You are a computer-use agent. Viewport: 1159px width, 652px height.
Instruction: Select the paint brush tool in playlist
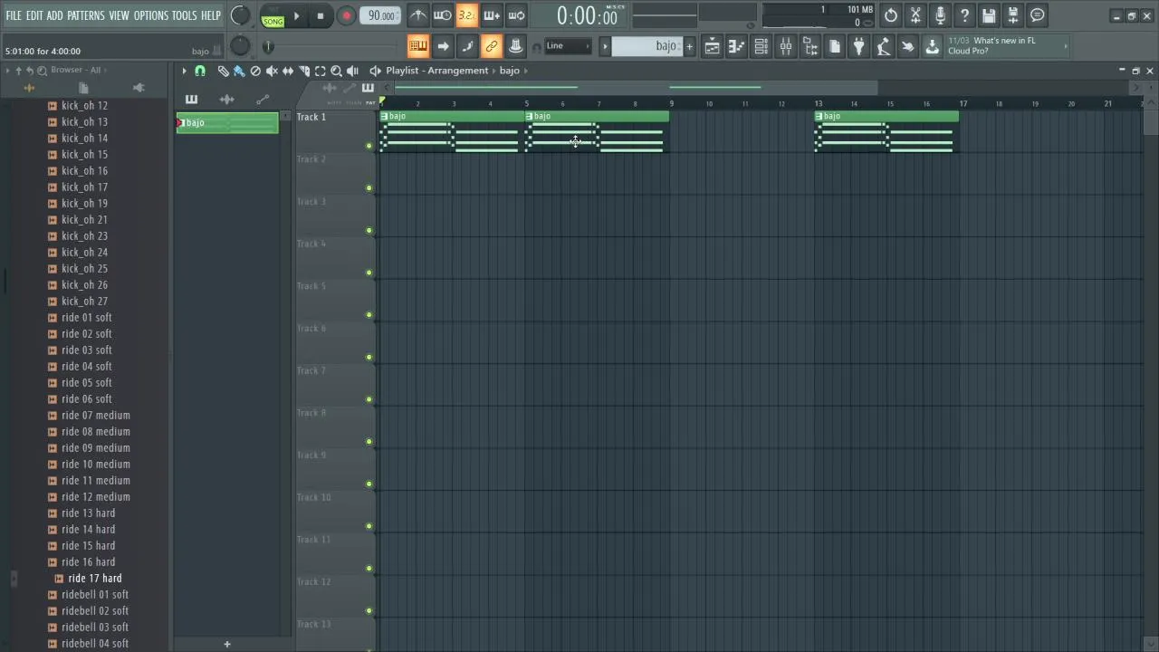click(x=239, y=71)
